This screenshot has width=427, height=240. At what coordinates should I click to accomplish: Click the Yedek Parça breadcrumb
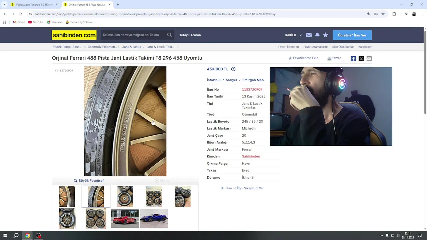67,47
